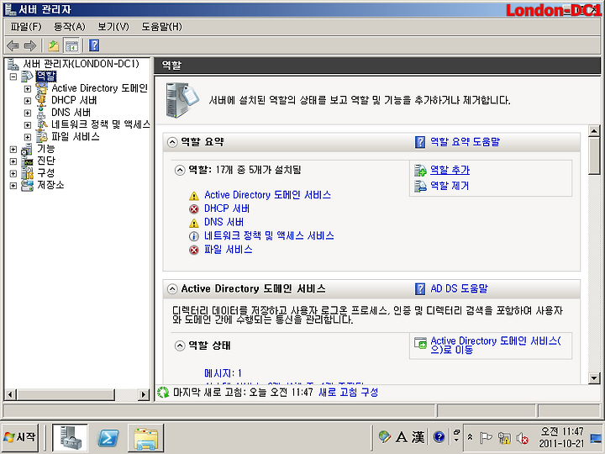Viewport: 605px width, 454px height.
Task: Click error icon beside DHCP 서버 in summary
Action: coord(194,209)
